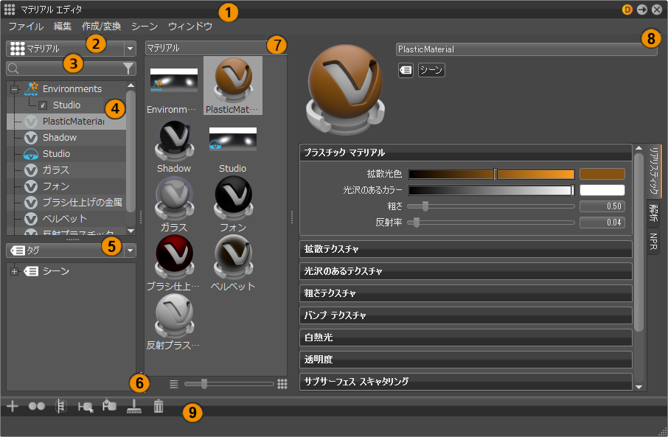Screen dimensions: 668x437
Task: Click the 反射率 value field 0.04
Action: tap(602, 223)
